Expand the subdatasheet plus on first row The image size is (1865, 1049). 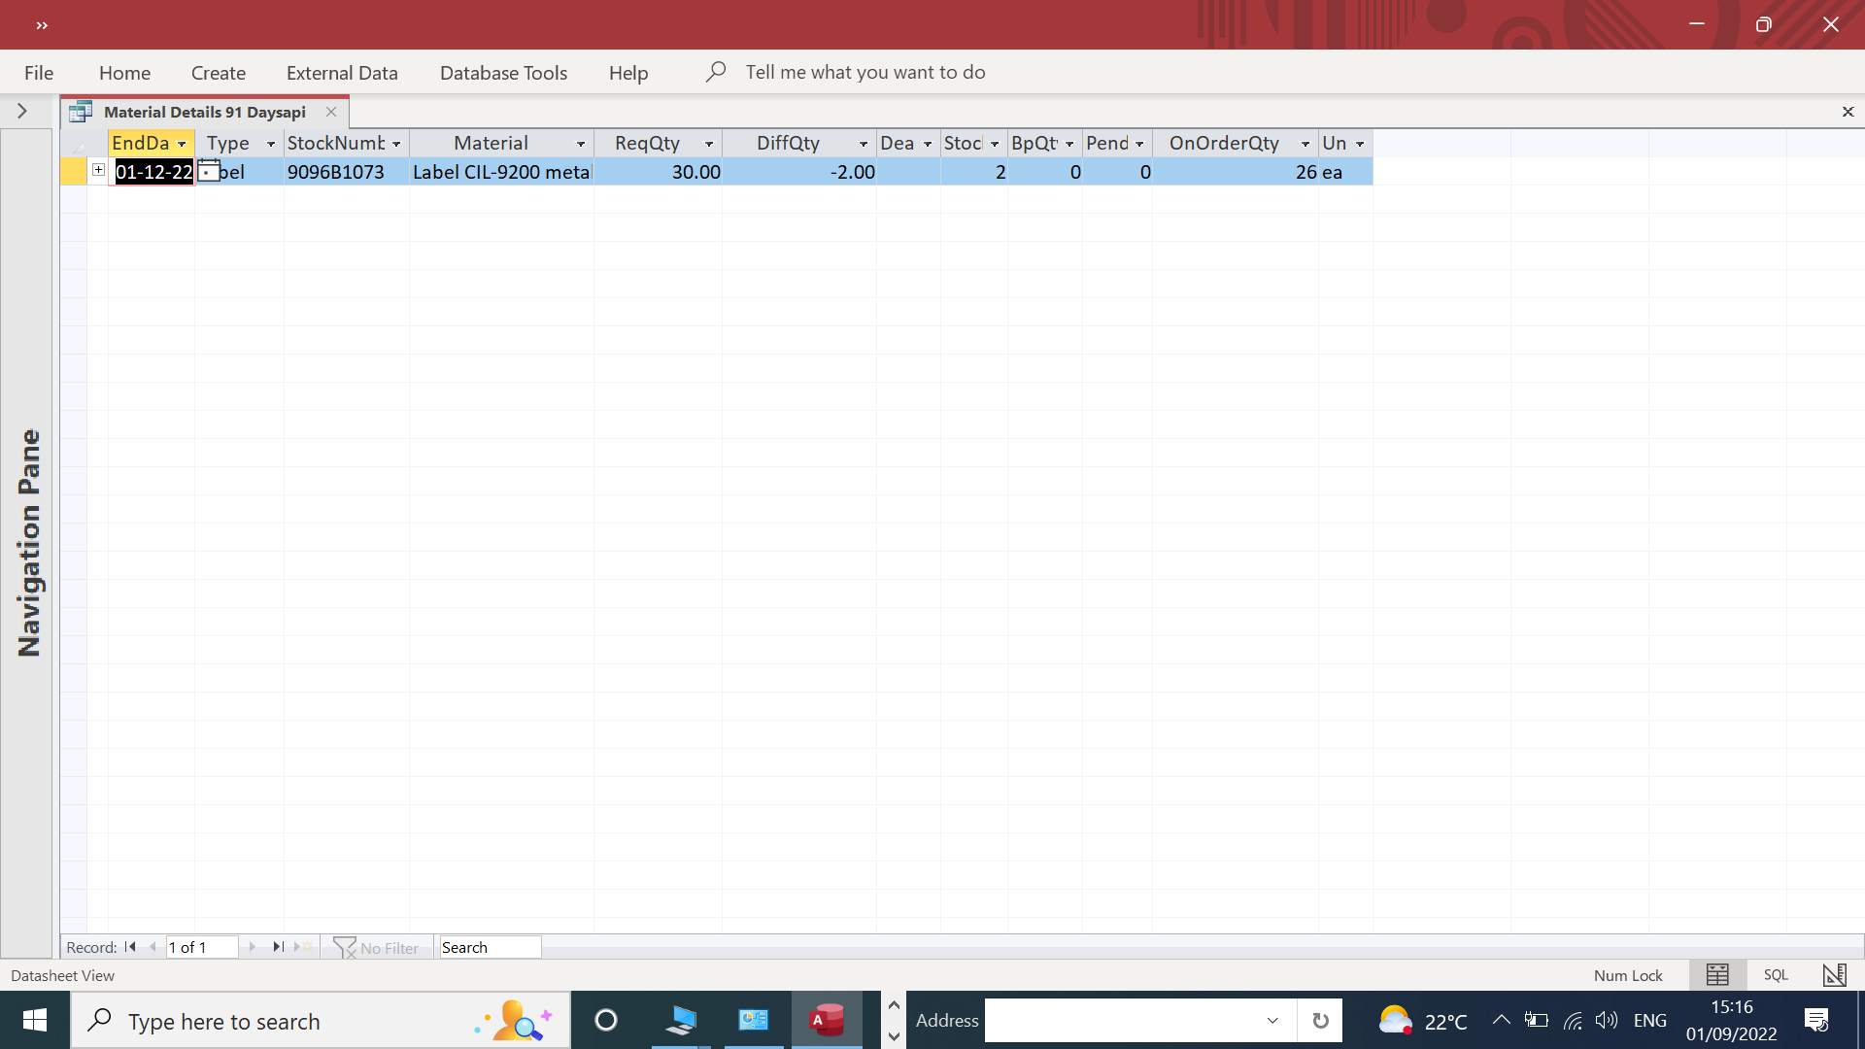[98, 170]
